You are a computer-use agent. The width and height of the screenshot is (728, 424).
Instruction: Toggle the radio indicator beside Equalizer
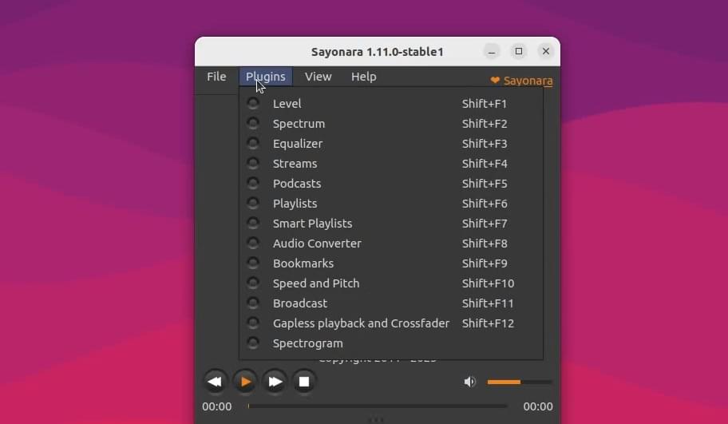253,143
